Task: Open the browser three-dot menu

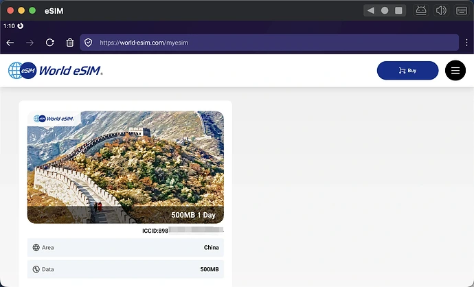Action: (x=466, y=43)
